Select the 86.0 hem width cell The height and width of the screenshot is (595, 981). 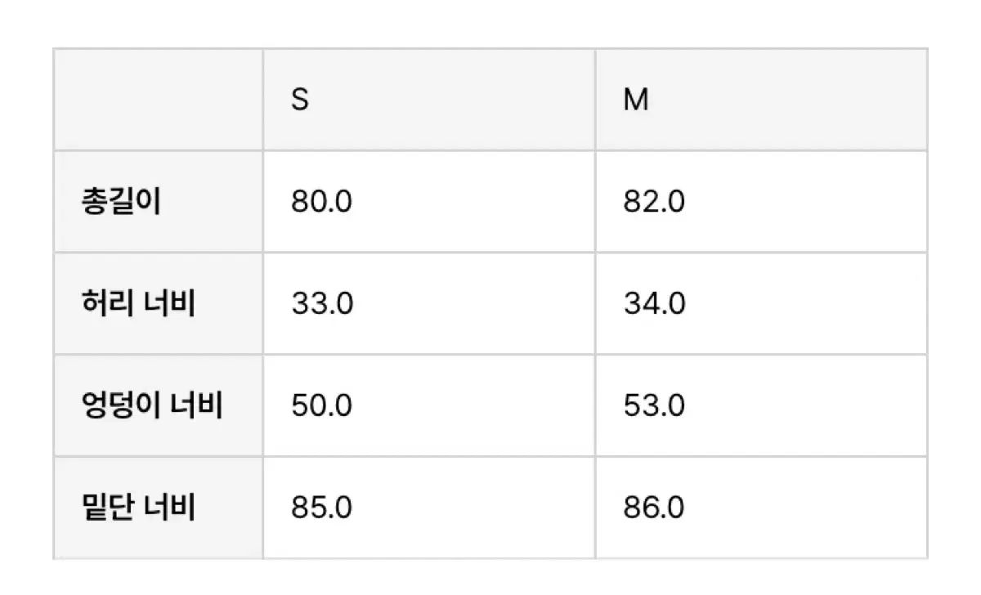click(x=761, y=508)
